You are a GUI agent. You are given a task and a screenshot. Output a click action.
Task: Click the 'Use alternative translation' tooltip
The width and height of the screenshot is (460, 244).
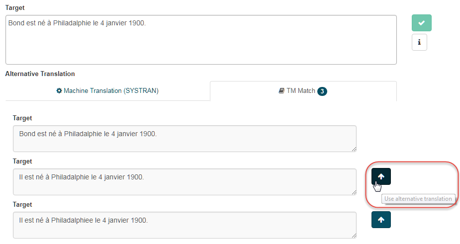[x=418, y=199]
